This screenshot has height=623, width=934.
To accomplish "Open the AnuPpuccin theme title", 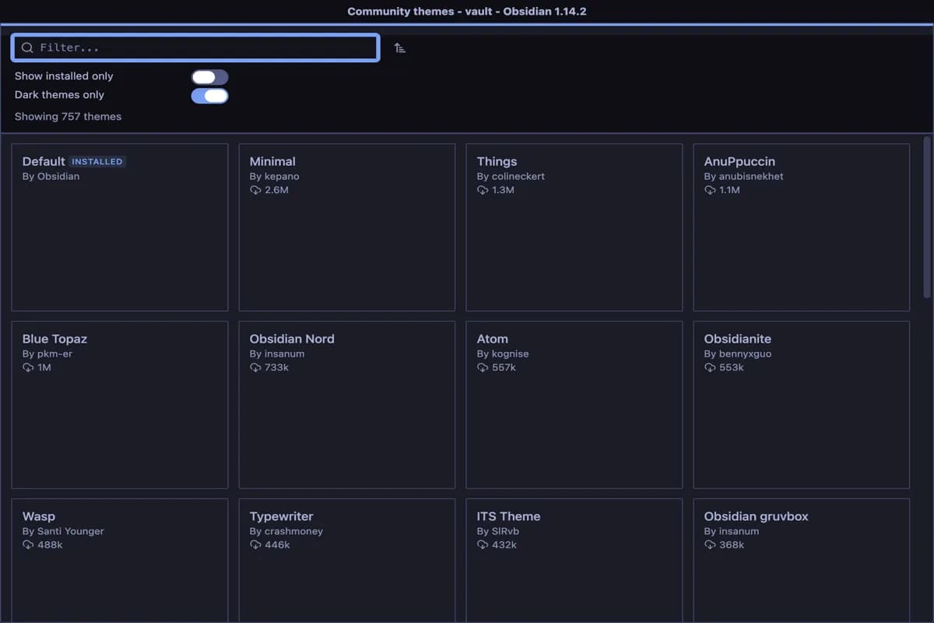I will coord(739,161).
